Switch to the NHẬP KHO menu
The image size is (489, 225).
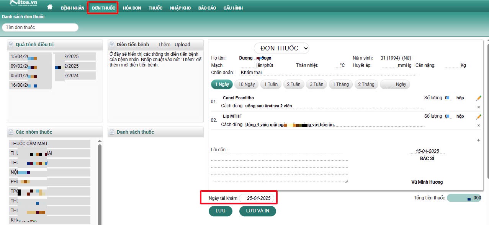point(180,8)
